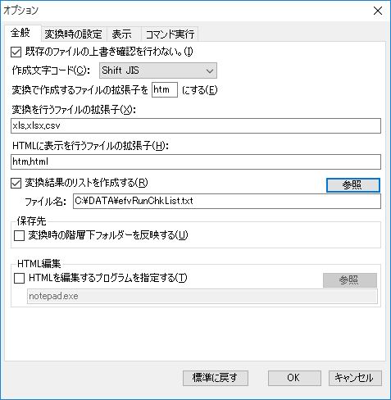Viewport: 391px width, 400px height.
Task: Click the htm,html display extensions field
Action: 196,161
